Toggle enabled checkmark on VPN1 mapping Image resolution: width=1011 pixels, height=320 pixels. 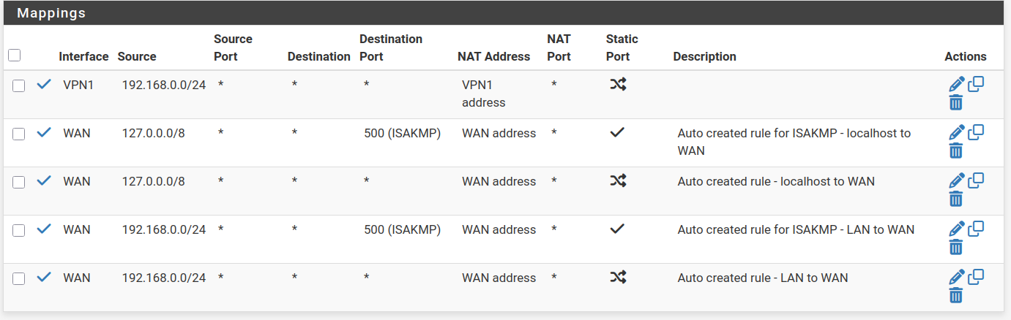pyautogui.click(x=44, y=85)
